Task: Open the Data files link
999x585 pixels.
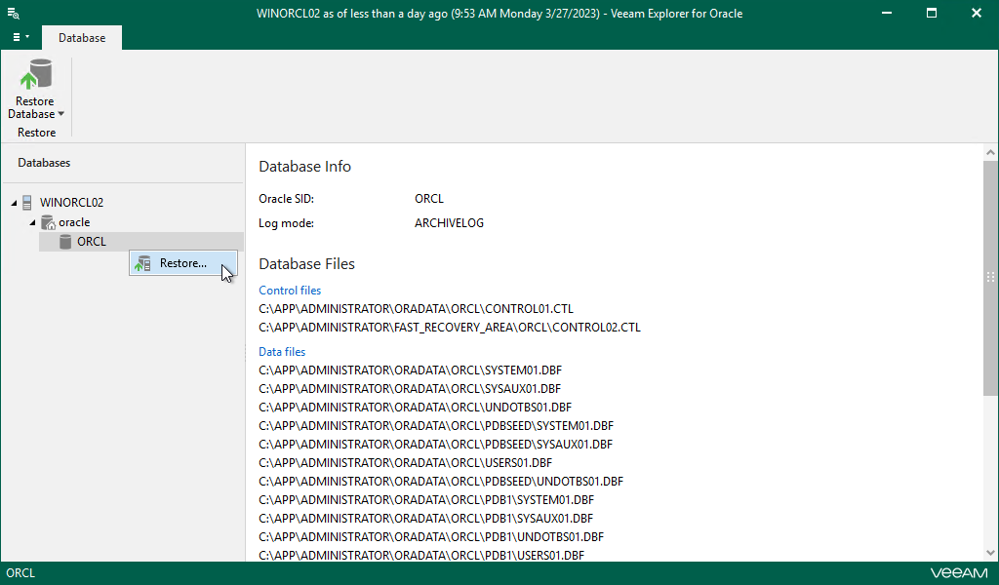Action: [x=282, y=351]
